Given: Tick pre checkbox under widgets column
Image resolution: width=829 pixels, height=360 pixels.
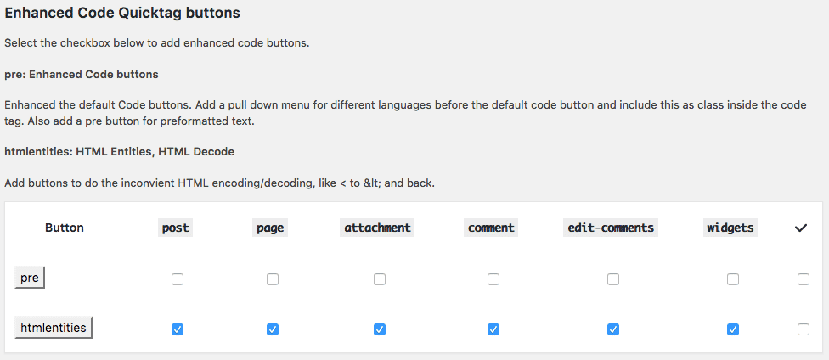Looking at the screenshot, I should pyautogui.click(x=733, y=279).
